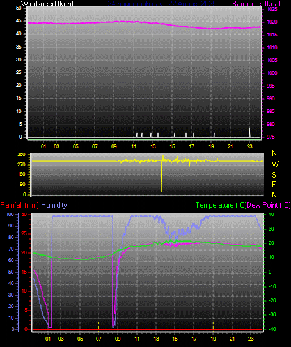Select the "Humidity" legend label
This screenshot has height=347, width=291.
coord(54,205)
